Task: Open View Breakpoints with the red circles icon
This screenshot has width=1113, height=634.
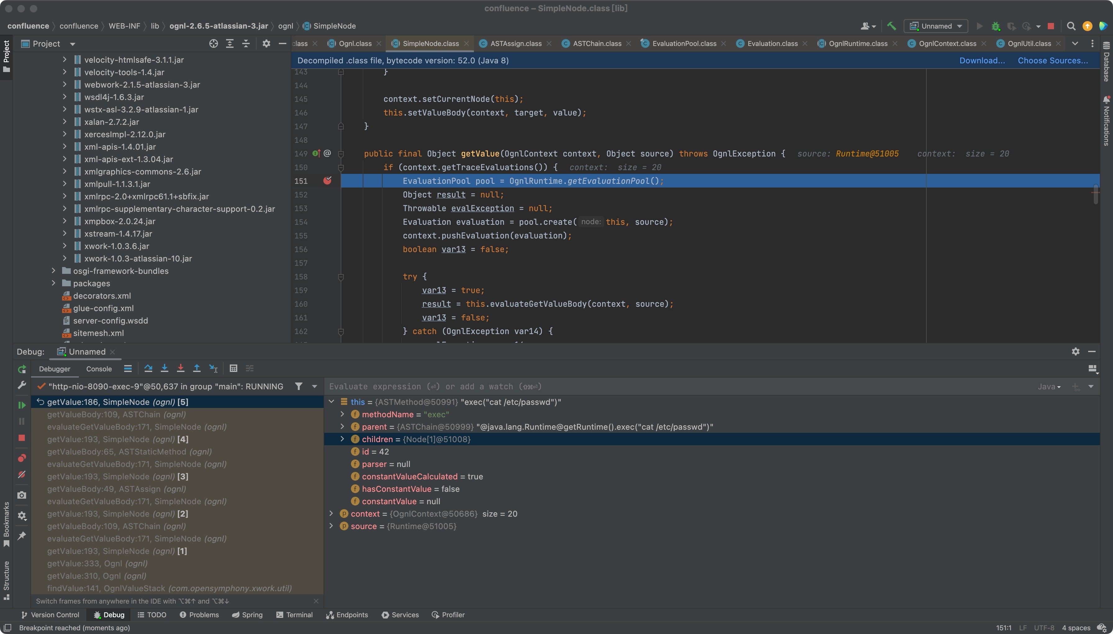Action: pos(22,458)
